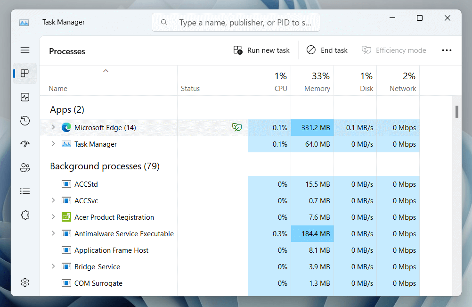The image size is (472, 307).
Task: Expand the Microsoft Edge process group
Action: pyautogui.click(x=53, y=127)
